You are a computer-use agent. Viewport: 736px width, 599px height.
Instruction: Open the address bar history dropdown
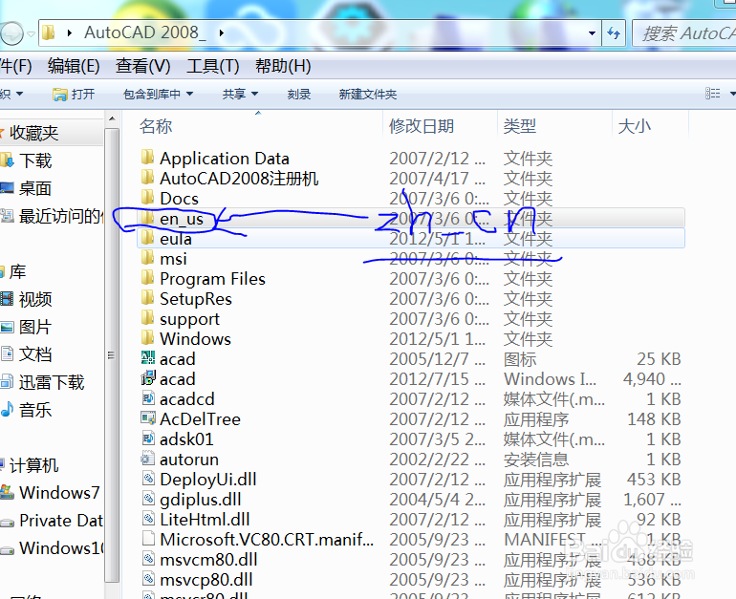click(592, 32)
